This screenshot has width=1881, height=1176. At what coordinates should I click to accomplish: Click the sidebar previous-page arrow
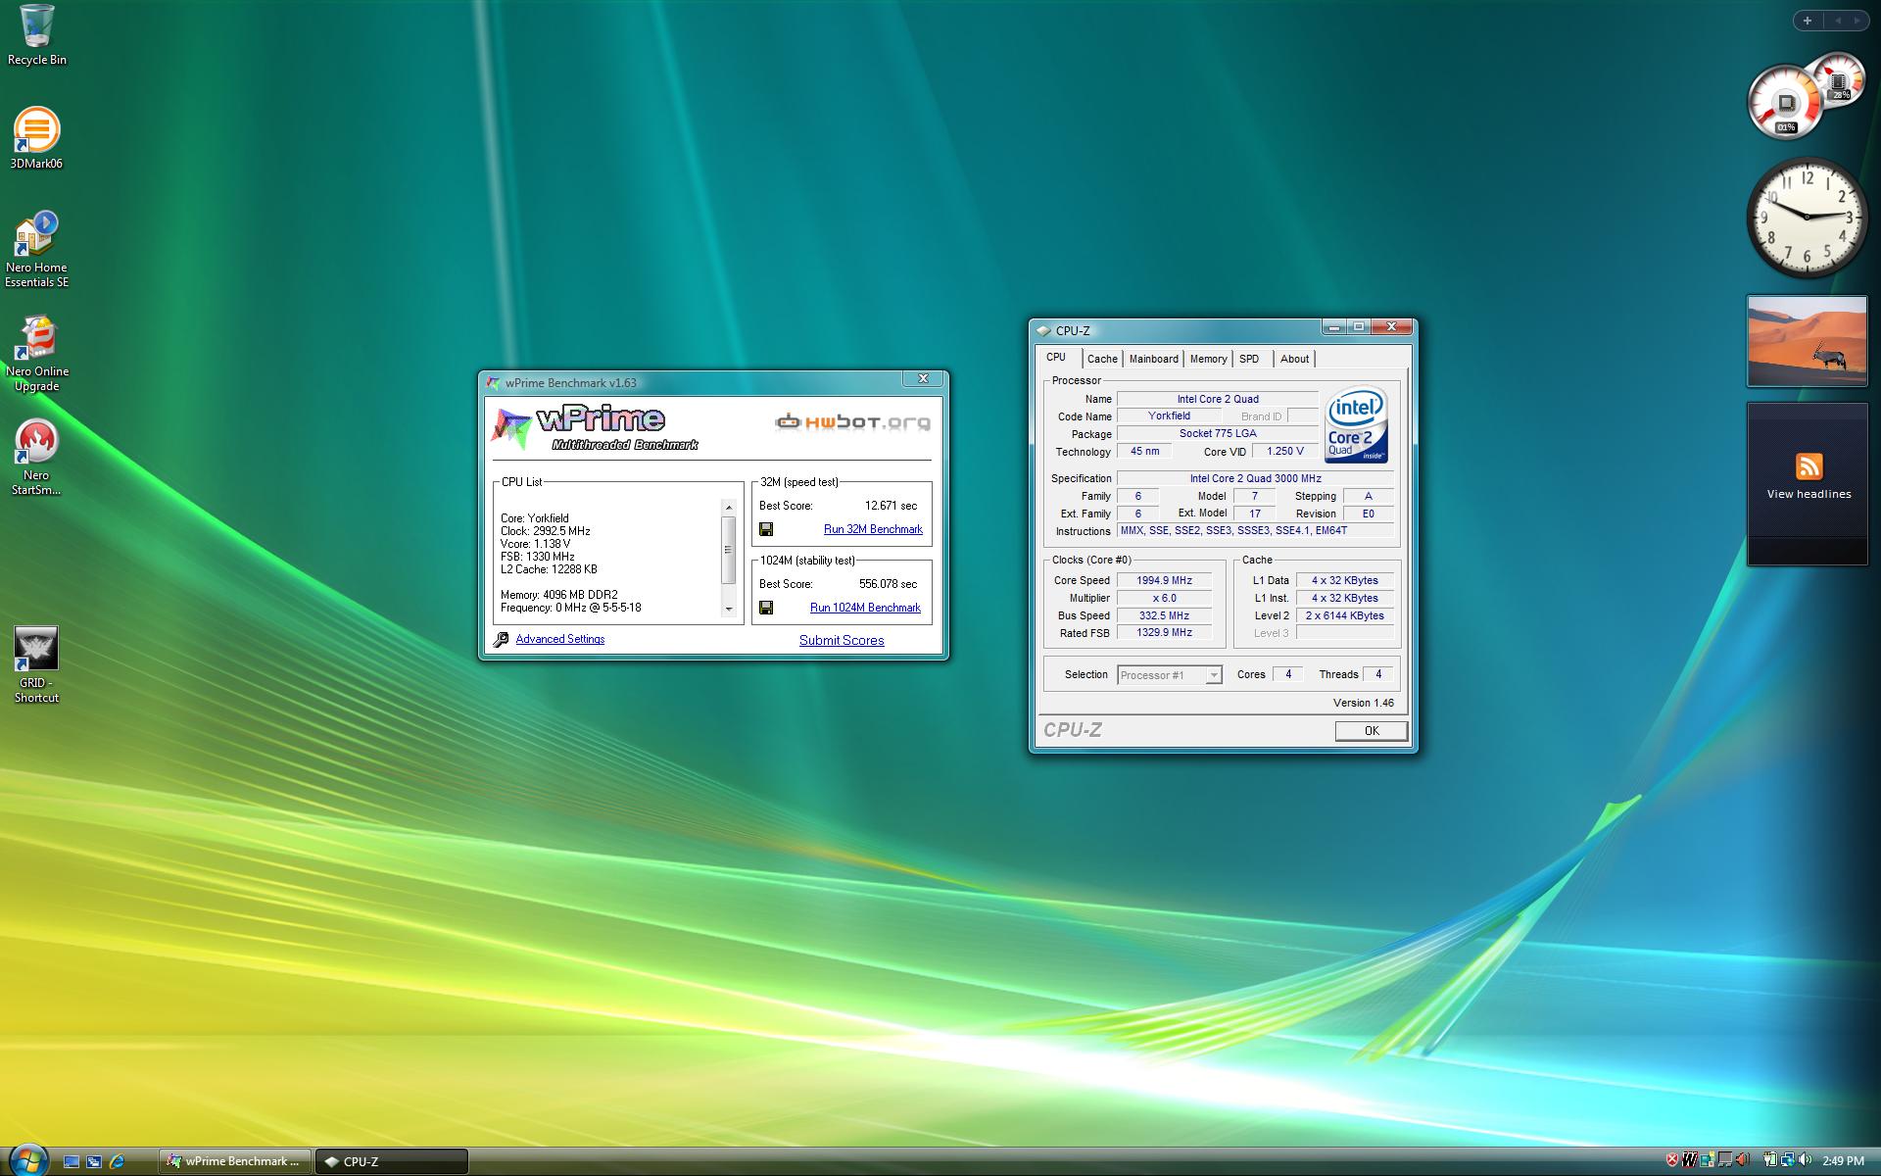1838,20
